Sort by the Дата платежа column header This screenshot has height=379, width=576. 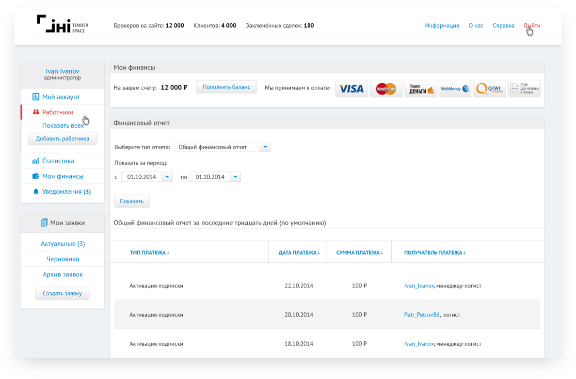pyautogui.click(x=299, y=253)
